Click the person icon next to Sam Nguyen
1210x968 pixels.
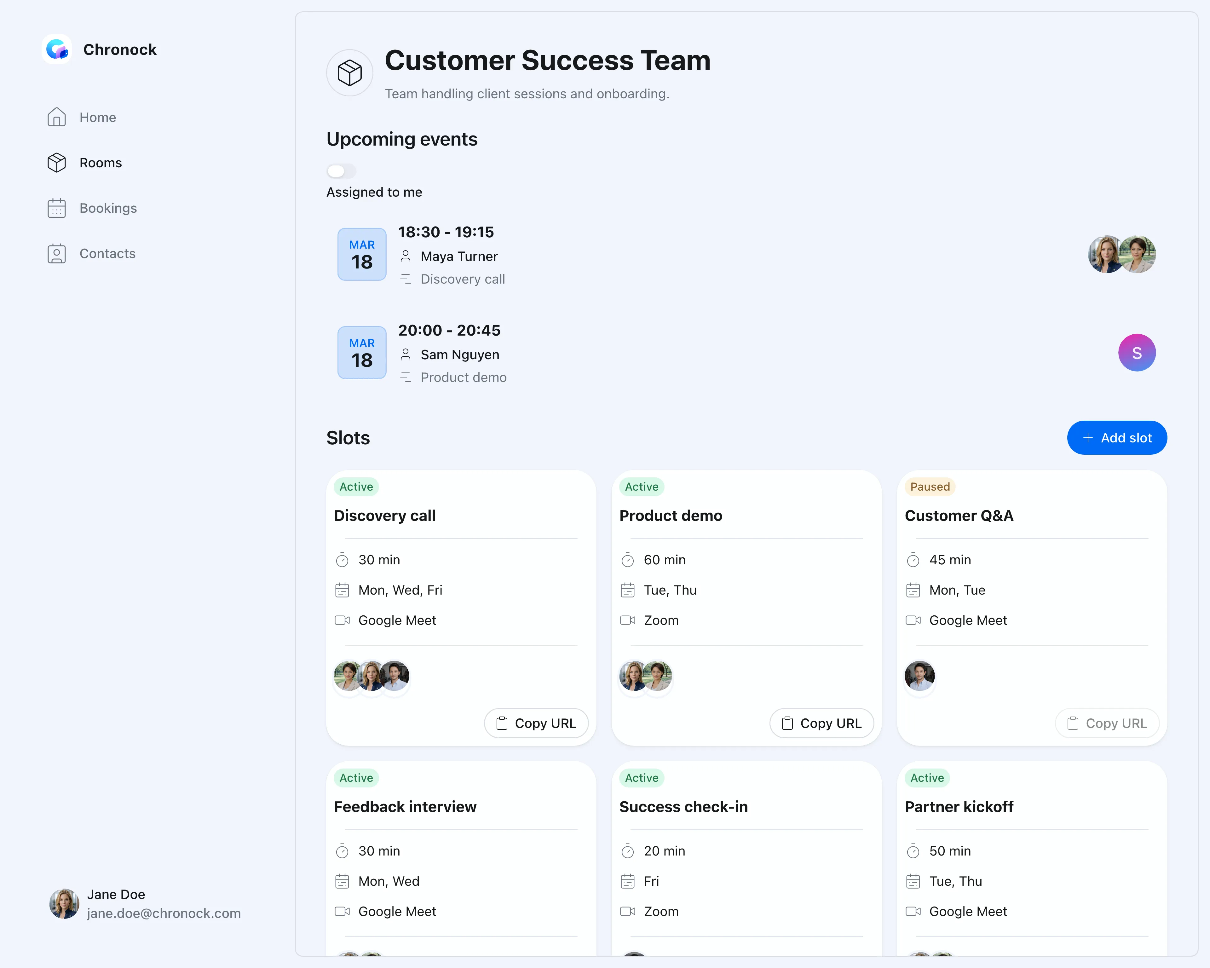[405, 355]
